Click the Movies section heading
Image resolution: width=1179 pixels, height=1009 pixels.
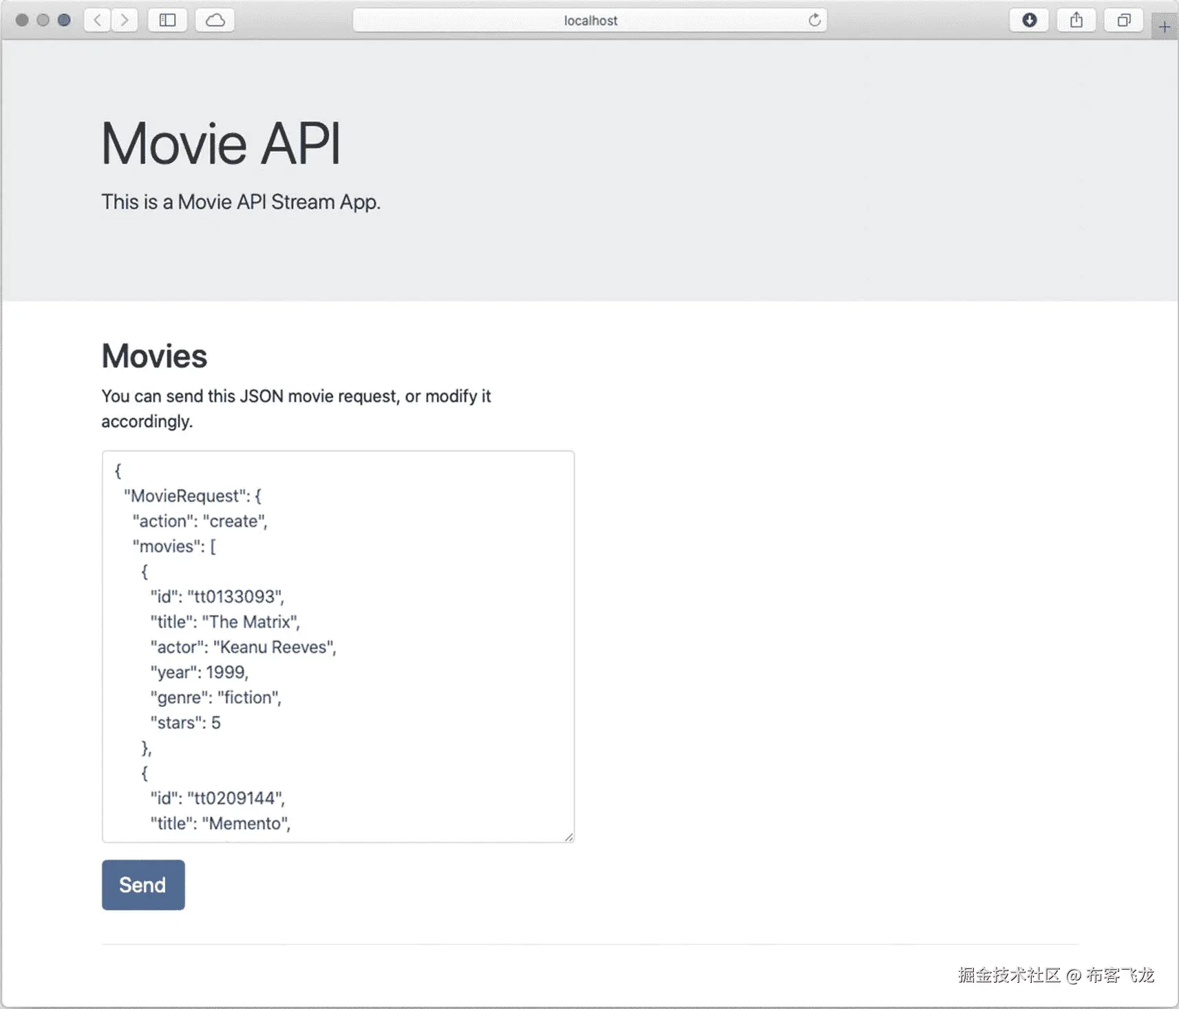[154, 356]
